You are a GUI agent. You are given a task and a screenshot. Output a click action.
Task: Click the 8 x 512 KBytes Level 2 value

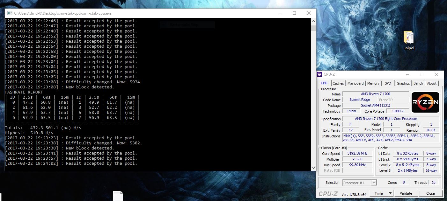(407, 165)
